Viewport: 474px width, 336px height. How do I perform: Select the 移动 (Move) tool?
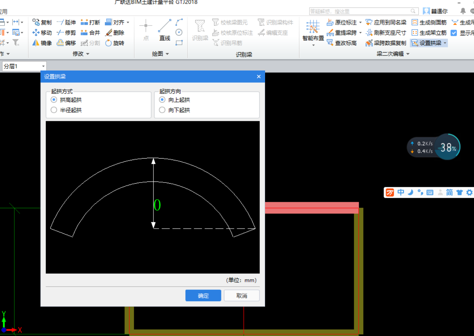pos(42,33)
